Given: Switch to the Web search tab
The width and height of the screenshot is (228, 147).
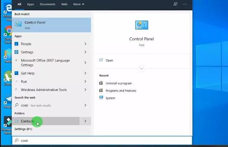Looking at the screenshot, I should click(x=64, y=4).
